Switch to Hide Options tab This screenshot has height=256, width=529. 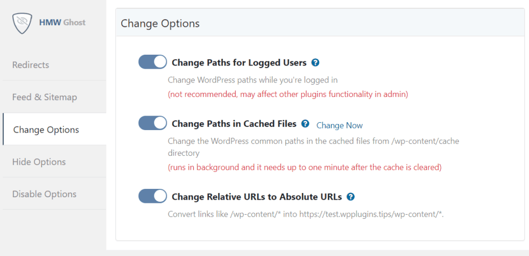[39, 162]
